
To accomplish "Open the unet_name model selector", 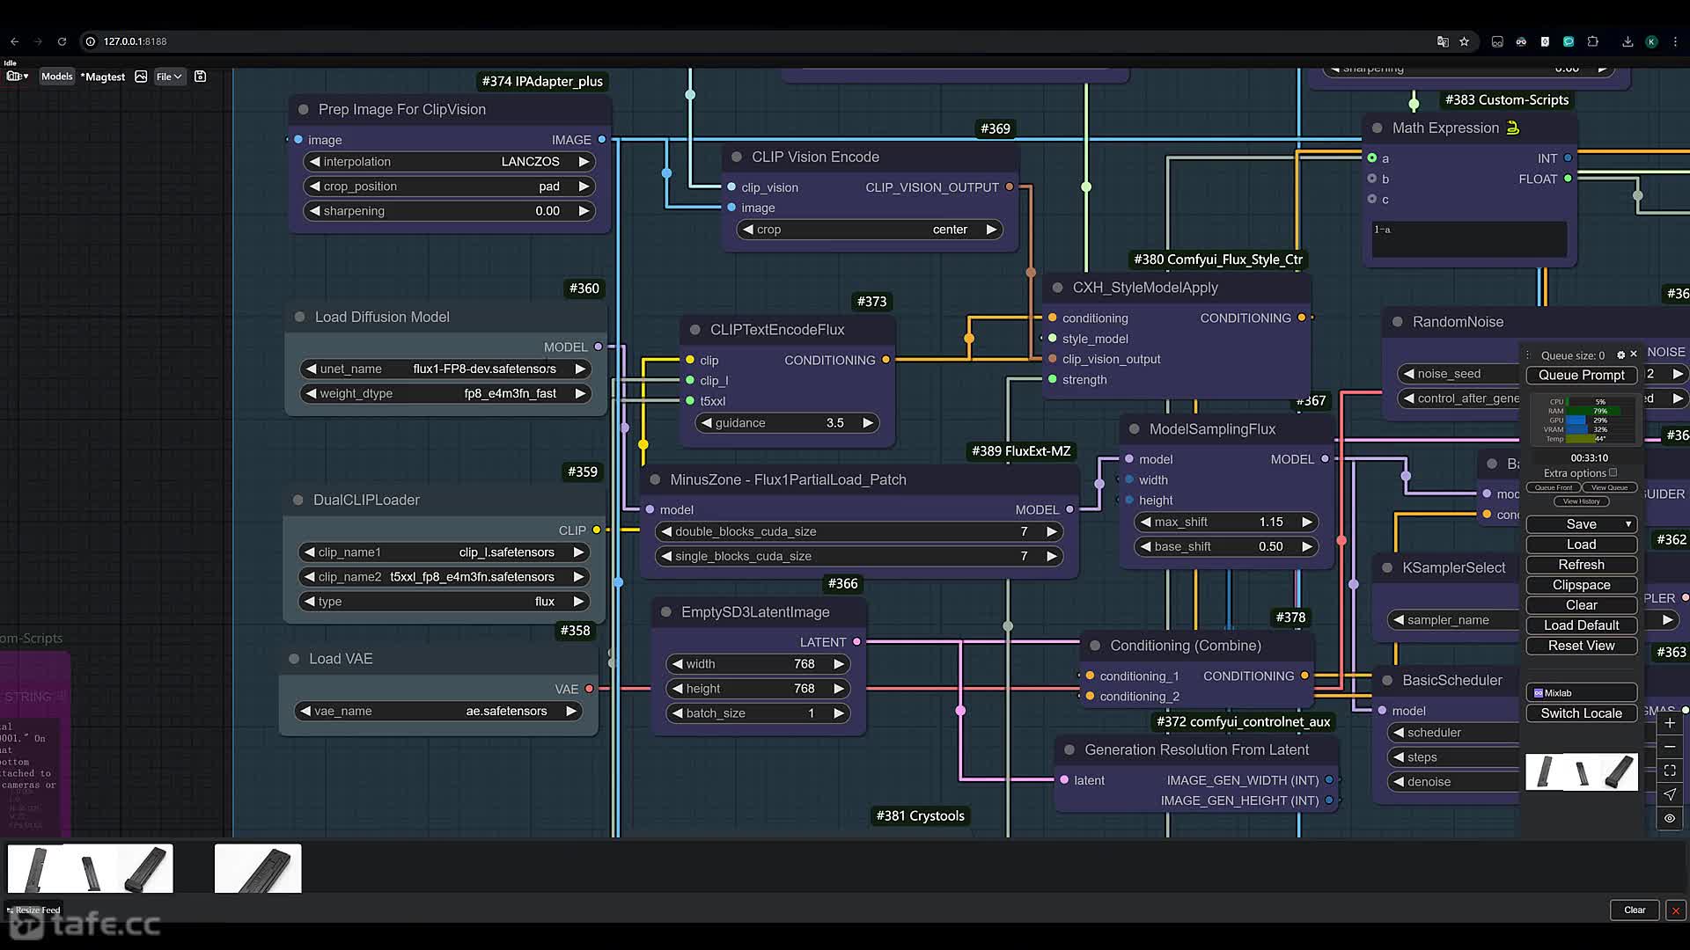I will (445, 369).
